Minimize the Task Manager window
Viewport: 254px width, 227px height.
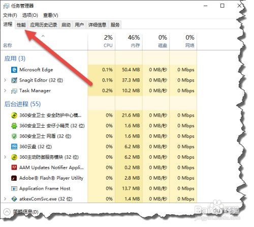pos(205,6)
